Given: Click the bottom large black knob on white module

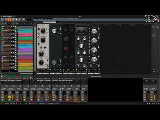Looking at the screenshot, I should (x=41, y=62).
